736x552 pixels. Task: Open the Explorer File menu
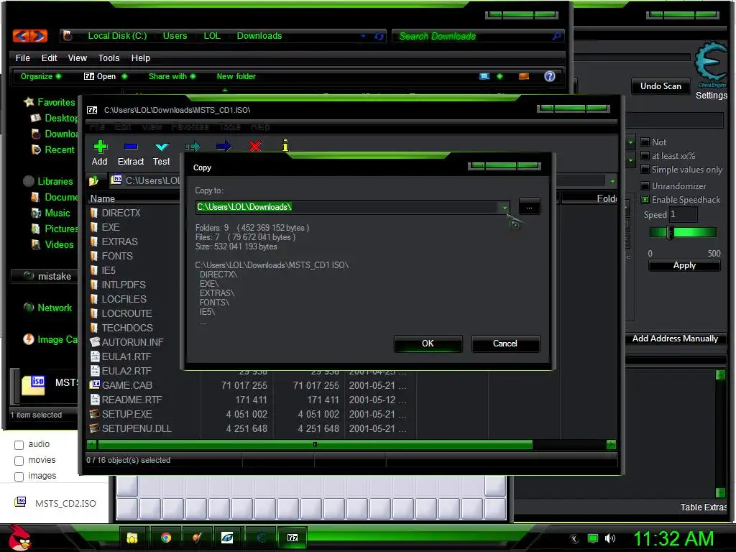pyautogui.click(x=22, y=57)
